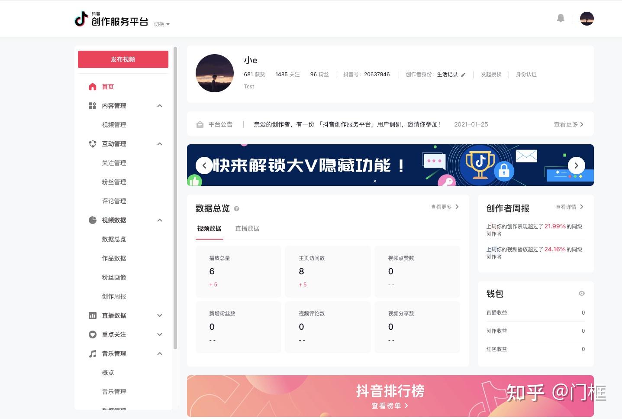Click the 红包收益 wallet row
Viewport: 622px width, 419px height.
click(x=535, y=349)
